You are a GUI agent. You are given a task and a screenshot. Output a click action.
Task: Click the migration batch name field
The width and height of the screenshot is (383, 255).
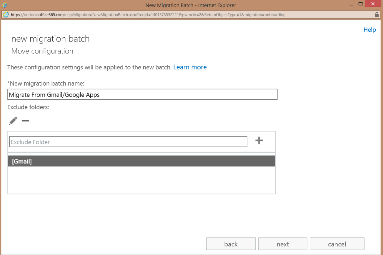[x=142, y=94]
